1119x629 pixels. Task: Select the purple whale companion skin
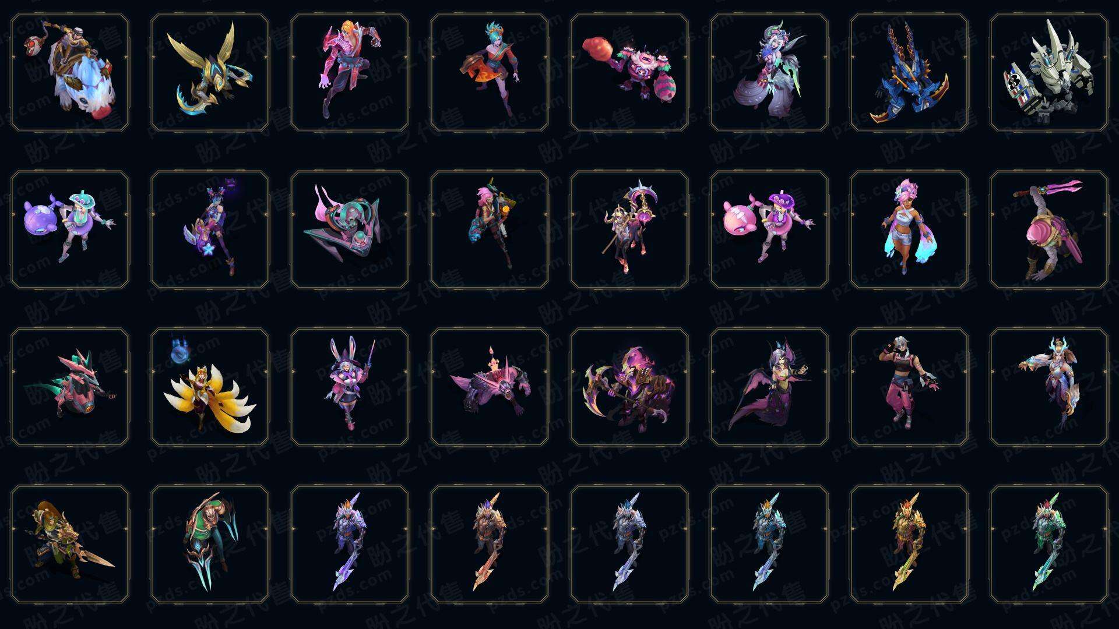point(70,229)
